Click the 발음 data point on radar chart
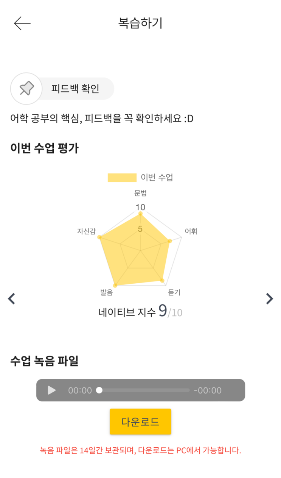 (x=115, y=285)
